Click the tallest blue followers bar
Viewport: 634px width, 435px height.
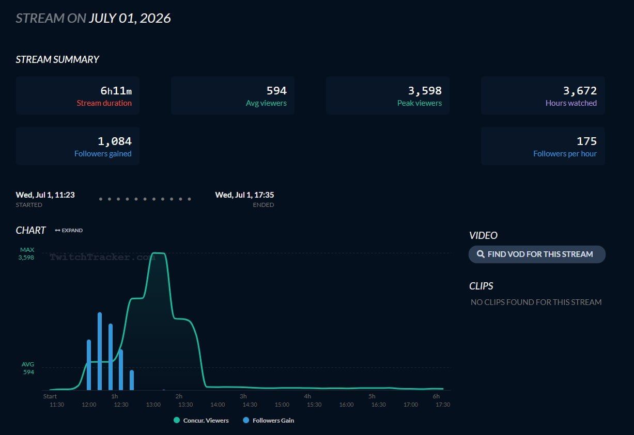(100, 351)
